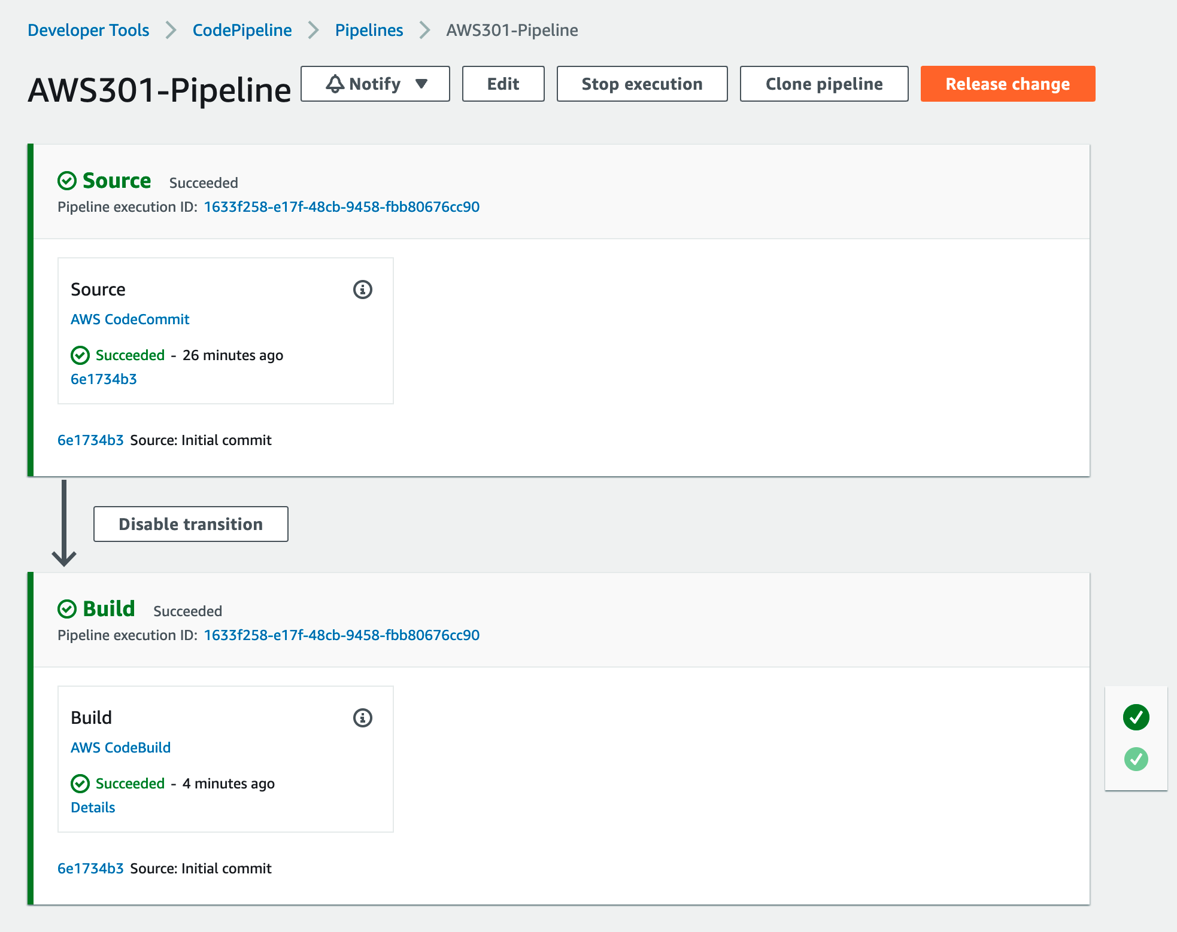Open commit 6e1734b3 at the Build stage bottom
1177x932 pixels.
tap(90, 869)
